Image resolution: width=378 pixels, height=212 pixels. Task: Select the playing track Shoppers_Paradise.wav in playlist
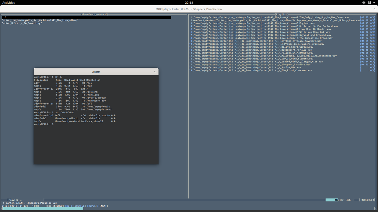pos(252,64)
